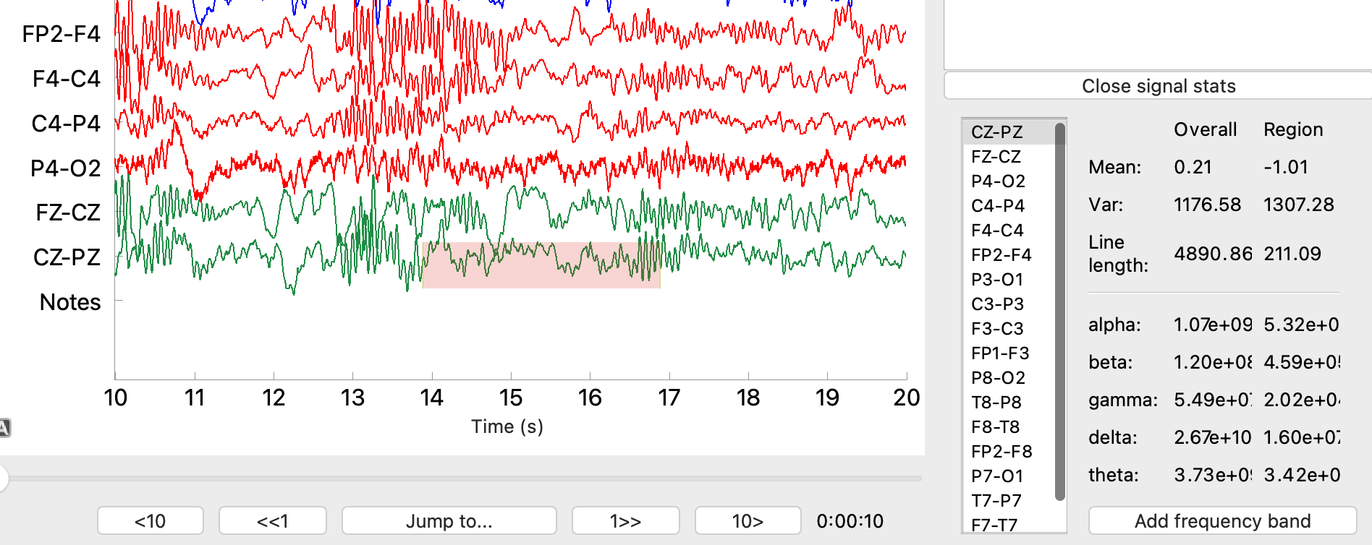Select FP2-F4 in the channel list
1372x545 pixels.
1001,255
